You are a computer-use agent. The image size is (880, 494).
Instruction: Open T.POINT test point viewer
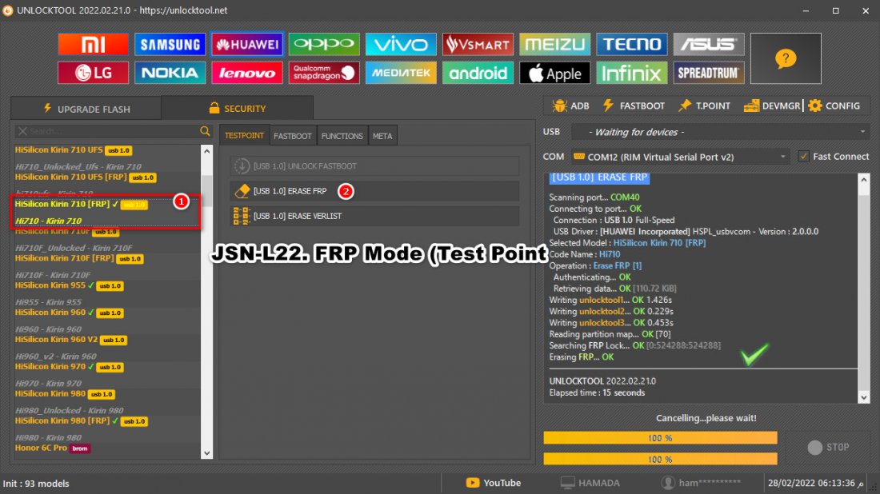pos(704,106)
